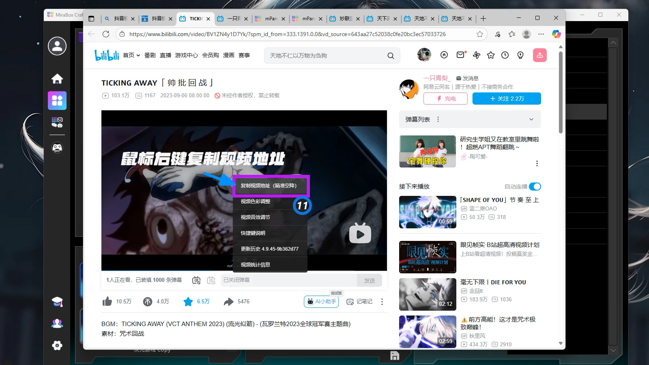Click 番剧 in bilibili navigation
This screenshot has width=649, height=365.
point(150,55)
